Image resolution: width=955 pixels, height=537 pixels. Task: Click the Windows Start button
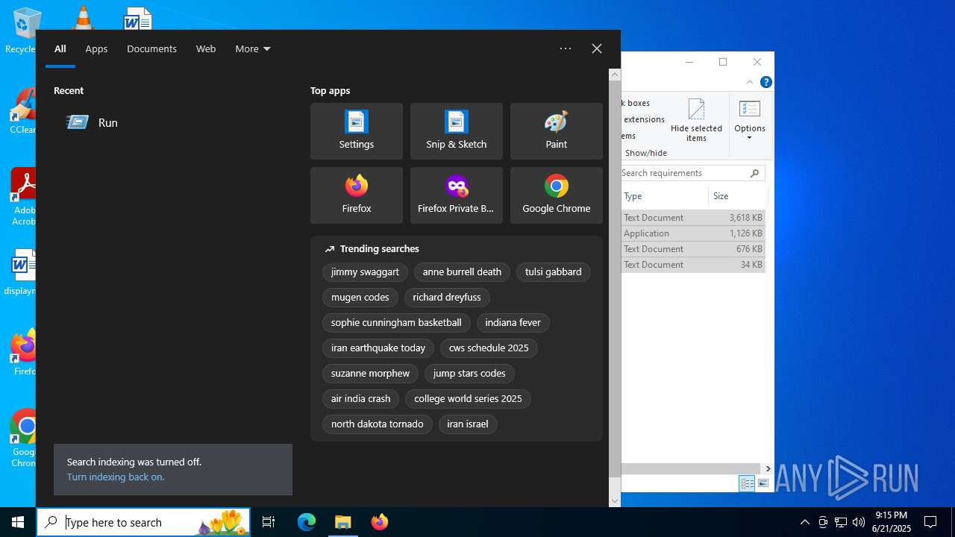tap(18, 522)
